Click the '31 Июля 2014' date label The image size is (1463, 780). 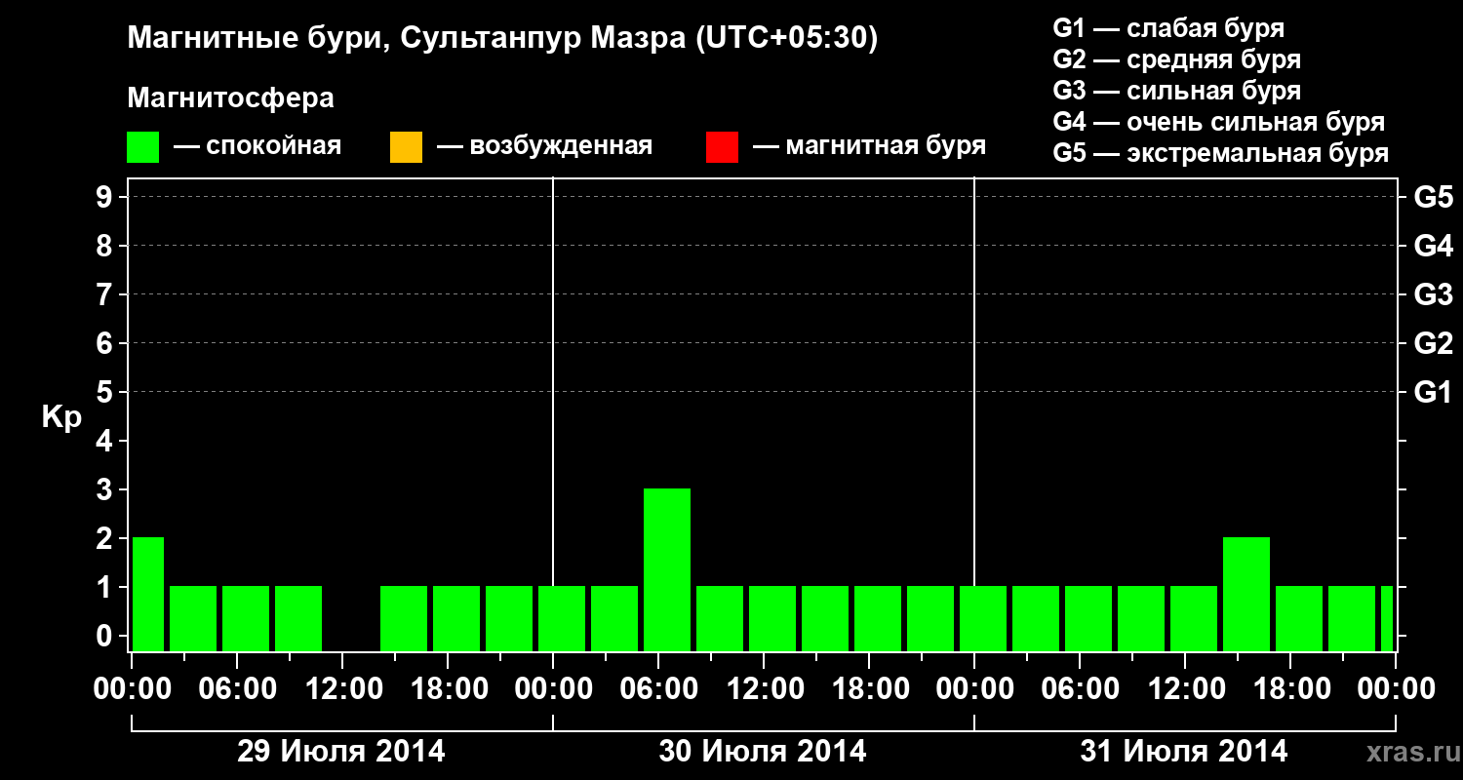[1184, 752]
